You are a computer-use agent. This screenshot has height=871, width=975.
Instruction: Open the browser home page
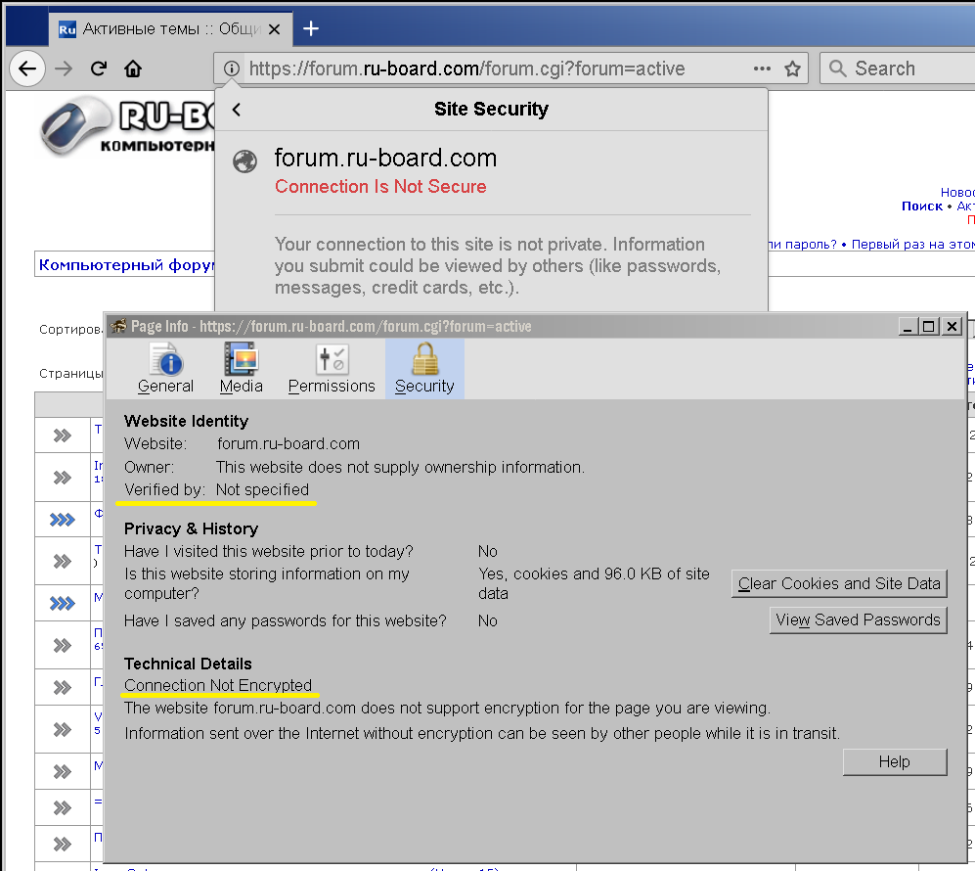pyautogui.click(x=133, y=69)
